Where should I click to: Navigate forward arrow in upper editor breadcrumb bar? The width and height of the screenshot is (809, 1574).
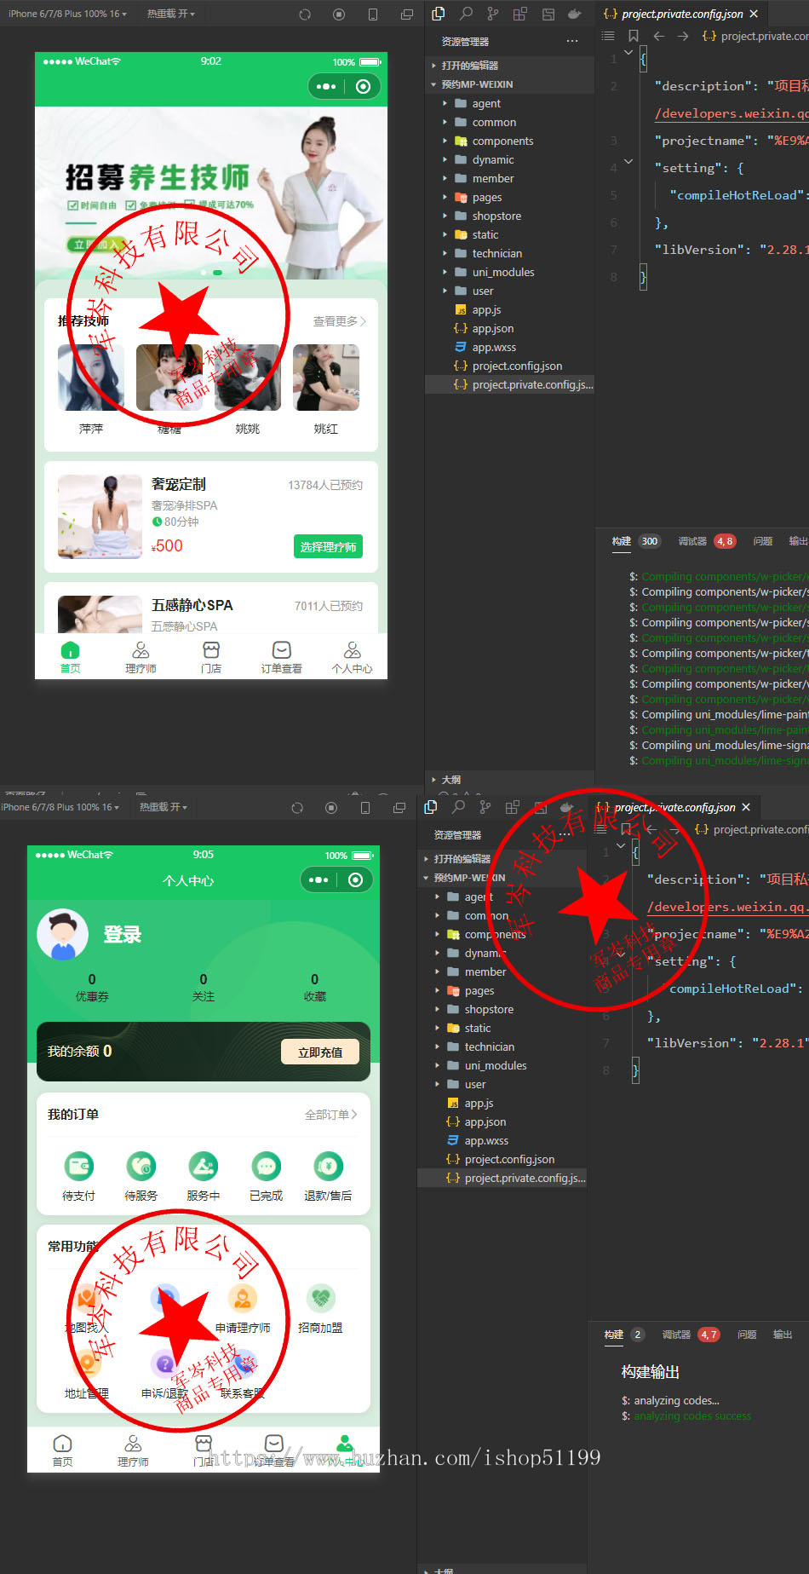coord(683,36)
